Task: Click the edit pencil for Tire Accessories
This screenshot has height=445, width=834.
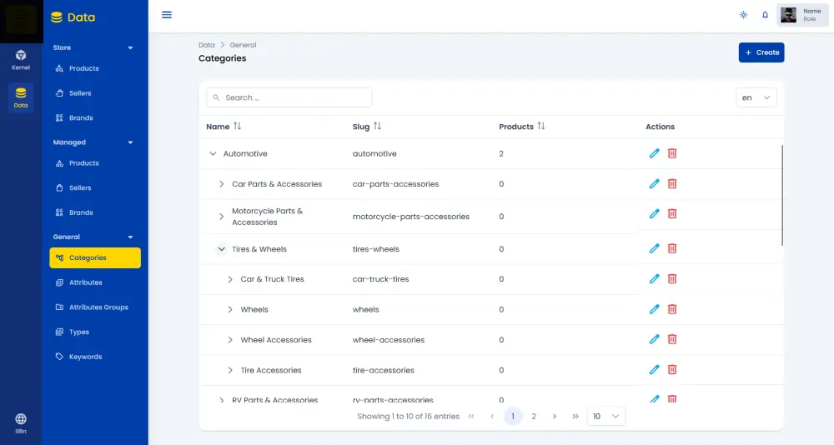Action: 654,370
